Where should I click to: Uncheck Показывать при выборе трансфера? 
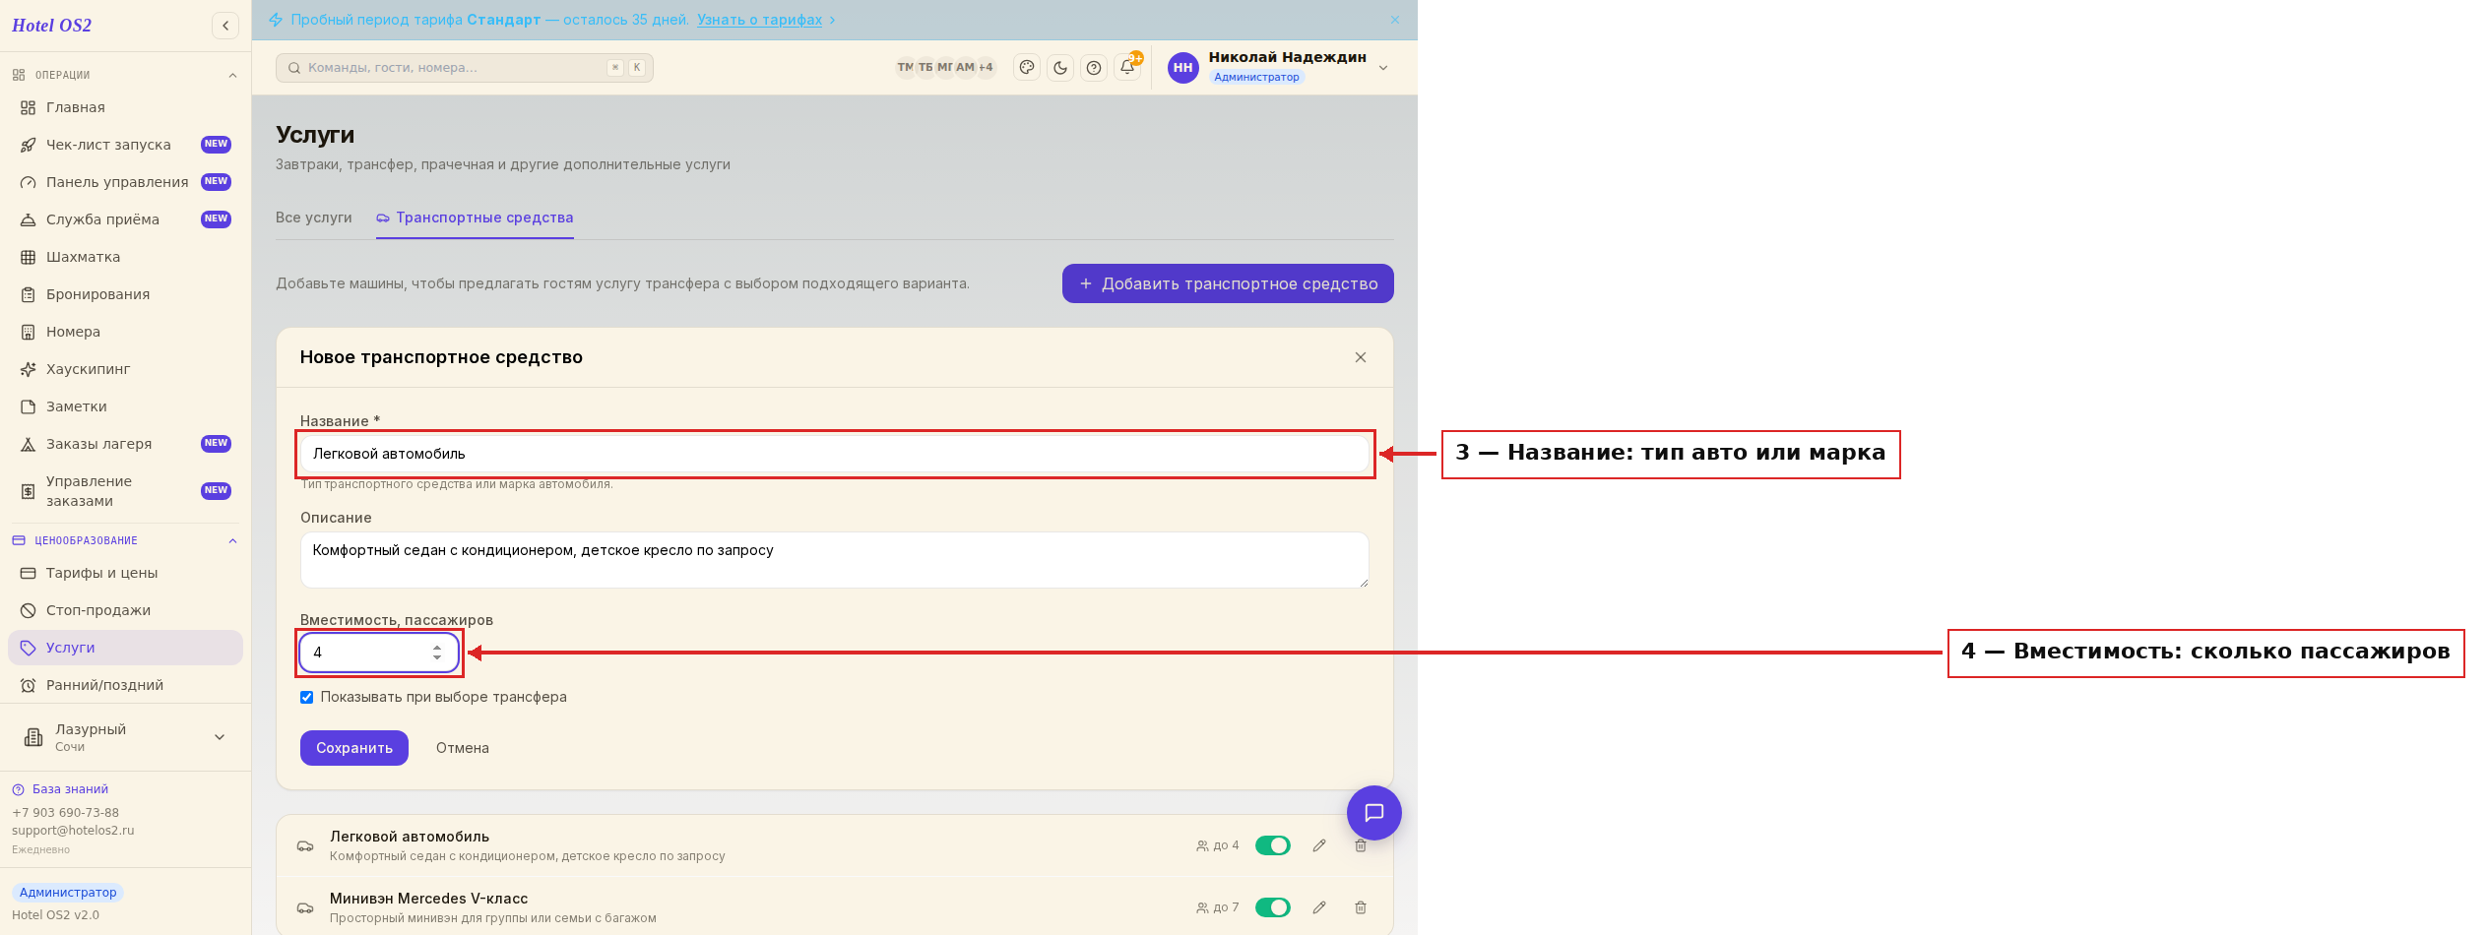pyautogui.click(x=306, y=697)
